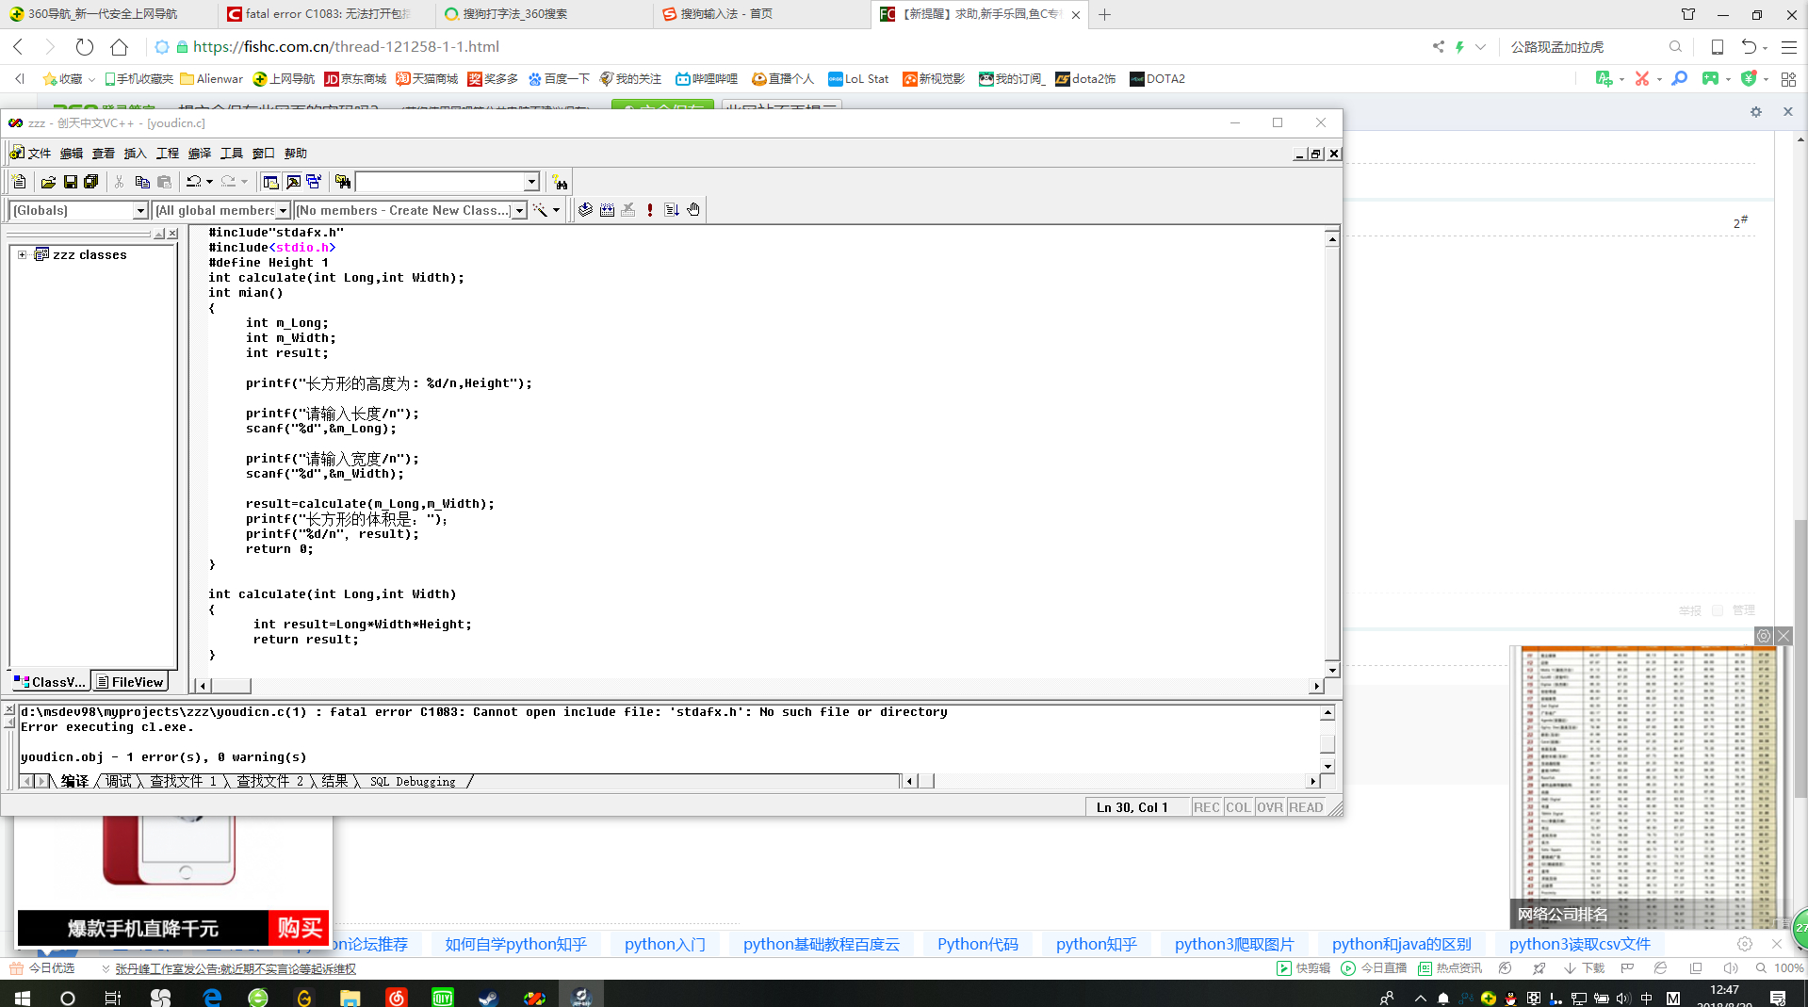
Task: Click the browser address bar URL
Action: click(346, 46)
